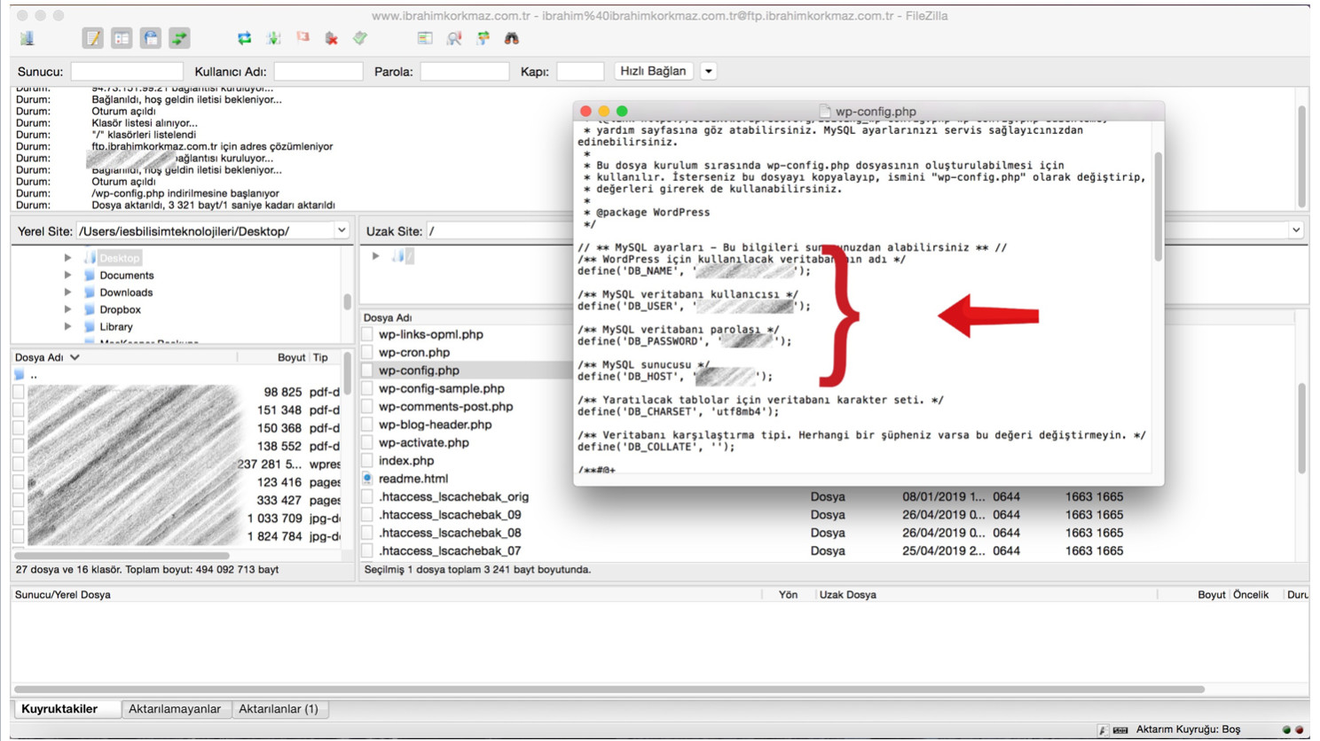This screenshot has height=741, width=1320.
Task: Click the Hızlı Bağlan button
Action: pyautogui.click(x=653, y=71)
